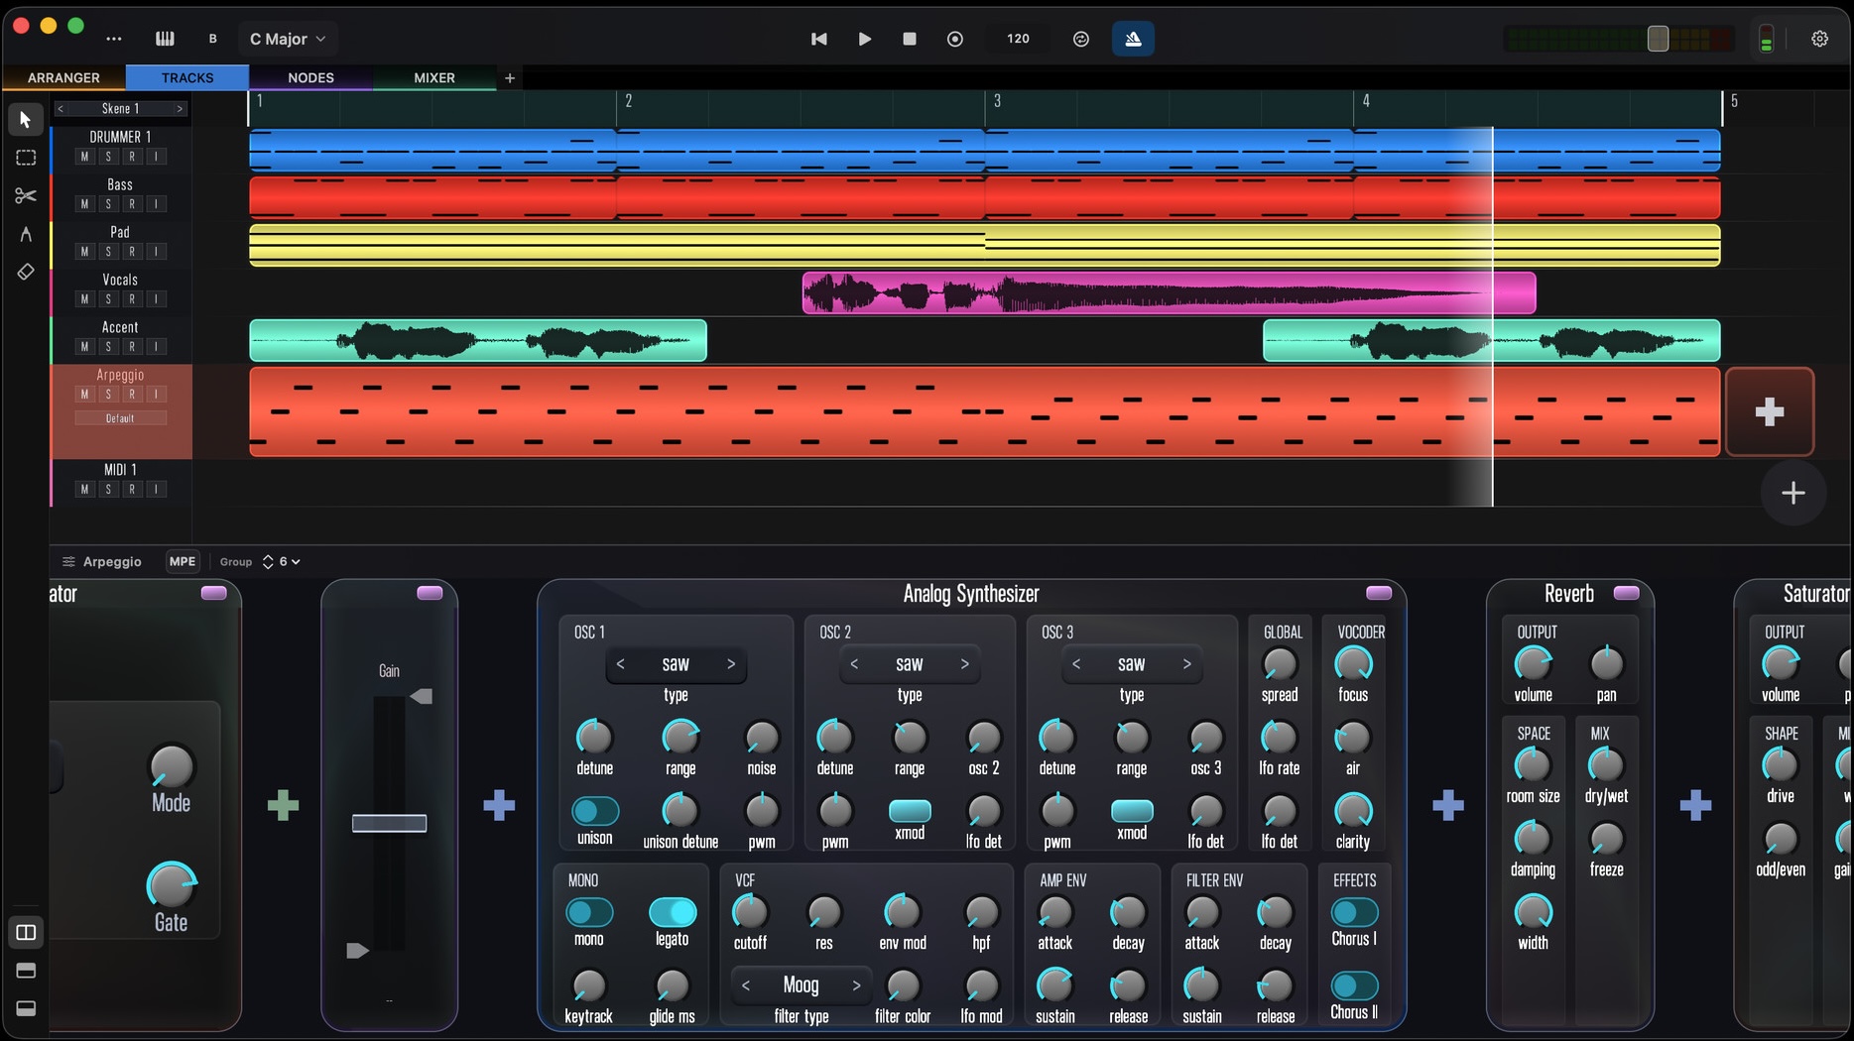1854x1041 pixels.
Task: Toggle the legato switch
Action: point(673,912)
